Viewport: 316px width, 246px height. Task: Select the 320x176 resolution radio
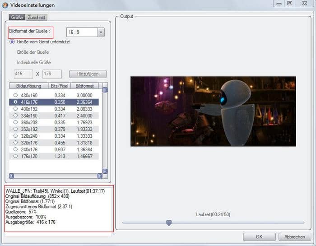point(15,143)
